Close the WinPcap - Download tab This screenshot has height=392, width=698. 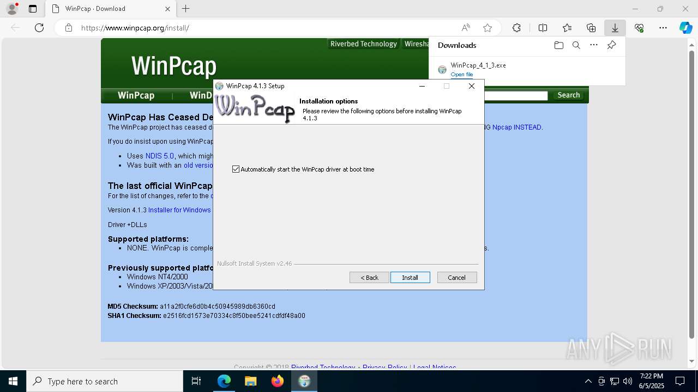167,9
